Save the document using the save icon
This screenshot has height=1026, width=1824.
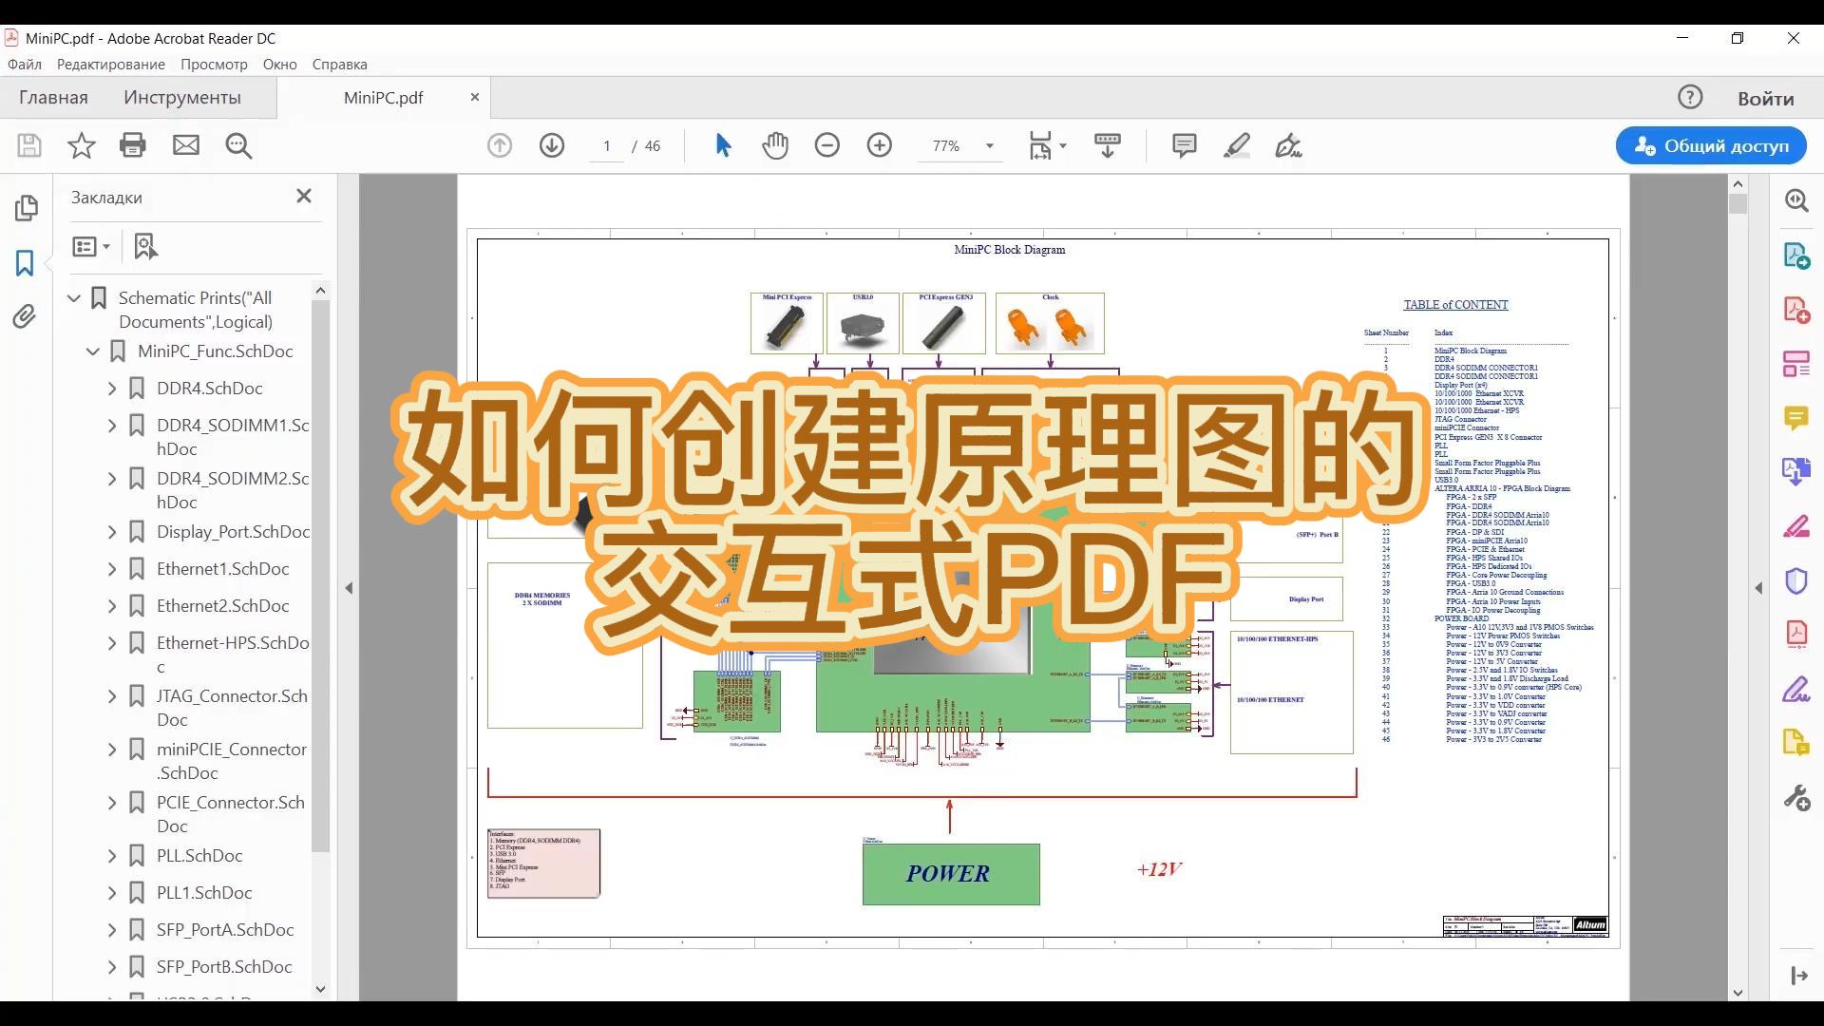pos(28,145)
